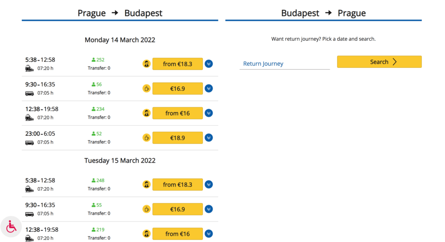Expand details for Monday 9:30 bus
This screenshot has height=242, width=445.
click(x=209, y=89)
